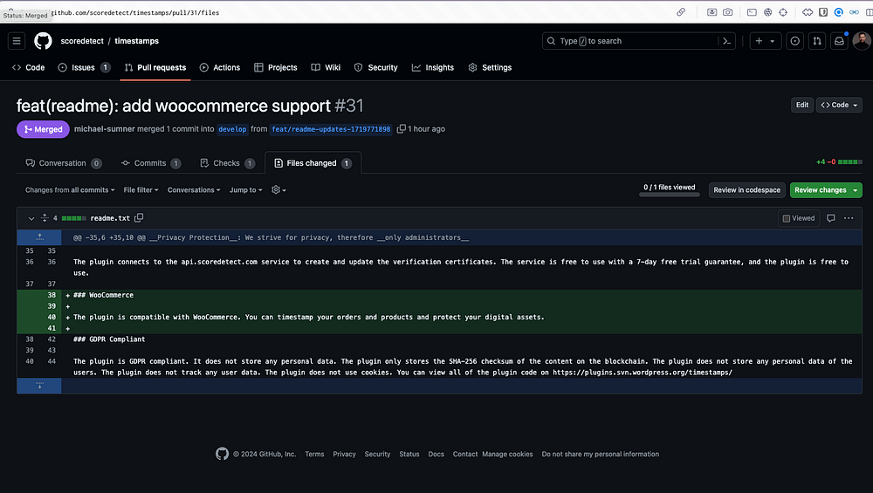Click the browser camera snapshot icon
The height and width of the screenshot is (493, 873).
(x=728, y=12)
